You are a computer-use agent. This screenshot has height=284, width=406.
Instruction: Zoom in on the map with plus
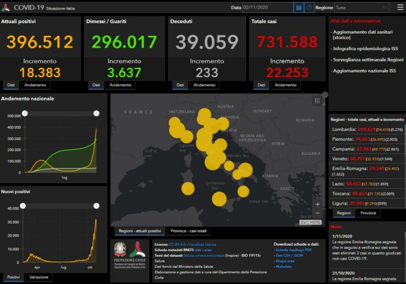point(317,204)
